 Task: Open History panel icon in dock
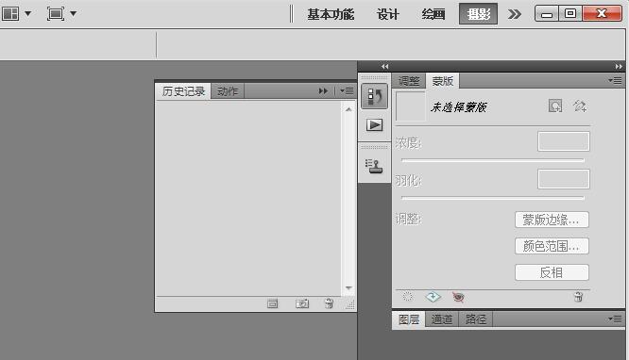coord(374,96)
